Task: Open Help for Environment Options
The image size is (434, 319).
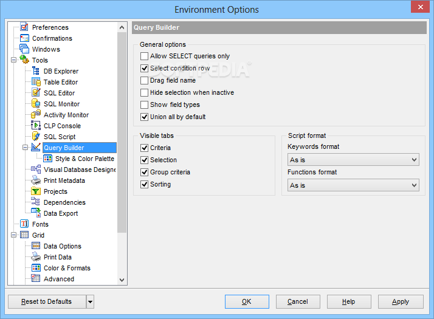Action: coord(349,301)
